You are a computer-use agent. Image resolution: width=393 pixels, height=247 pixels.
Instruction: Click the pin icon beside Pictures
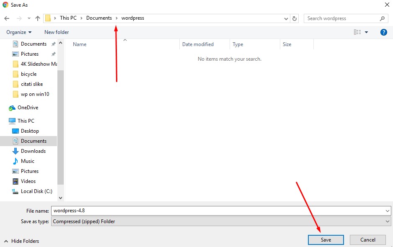click(x=53, y=54)
